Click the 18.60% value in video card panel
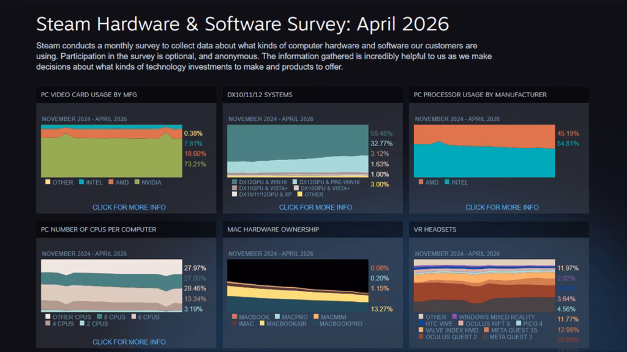Viewport: 627px width, 352px height. tap(195, 153)
